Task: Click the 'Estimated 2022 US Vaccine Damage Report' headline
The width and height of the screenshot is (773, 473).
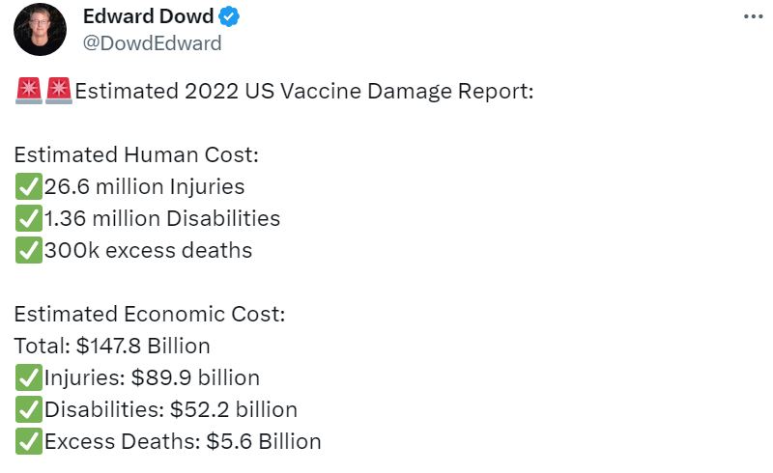Action: (304, 92)
